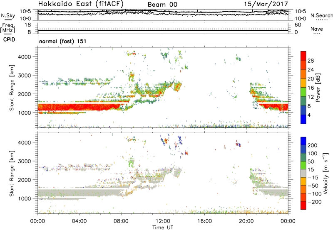Image resolution: width=333 pixels, height=230 pixels.
Task: Select the "200" tick on the velocity colorbar
Action: coord(313,145)
